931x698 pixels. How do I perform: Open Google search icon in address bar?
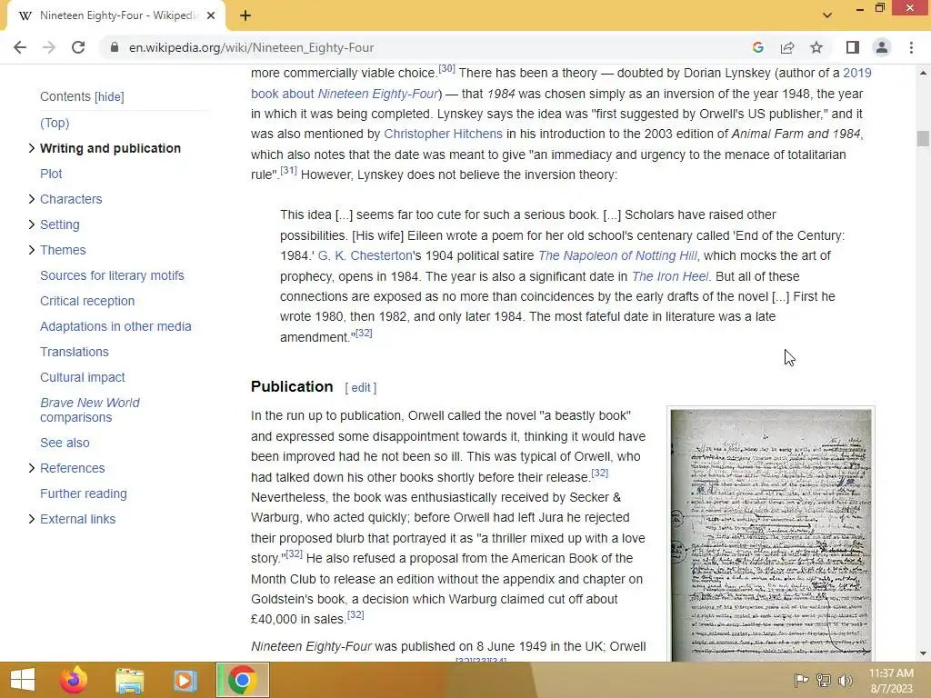757,47
